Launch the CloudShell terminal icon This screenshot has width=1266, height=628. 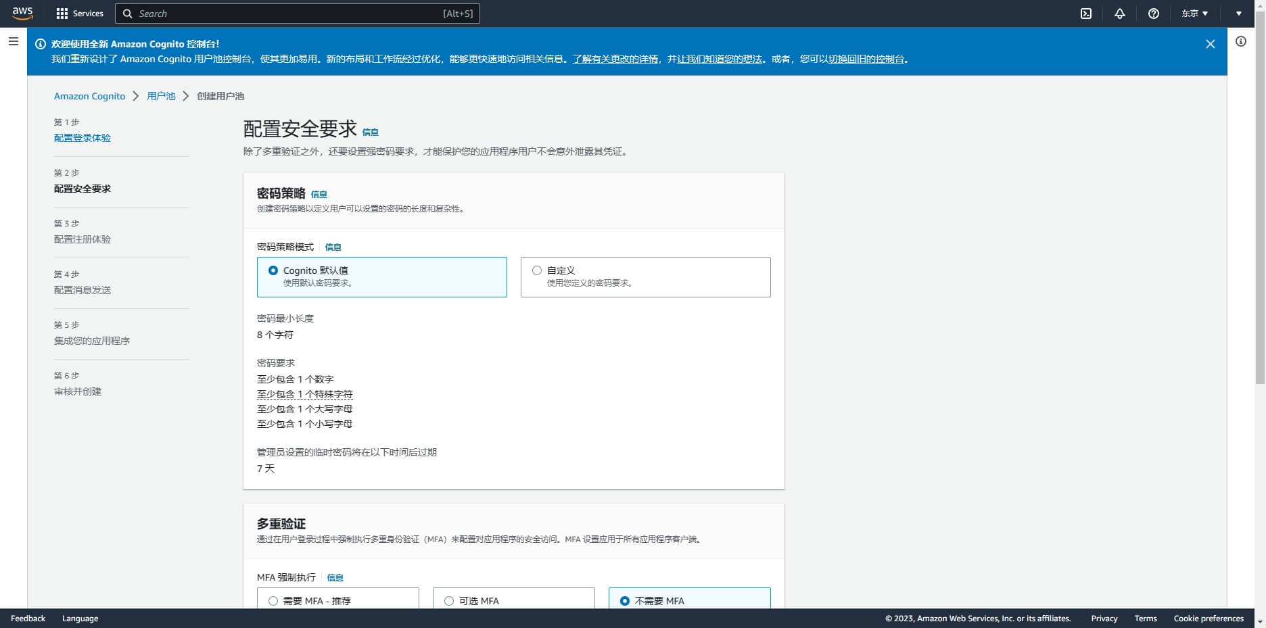1086,14
